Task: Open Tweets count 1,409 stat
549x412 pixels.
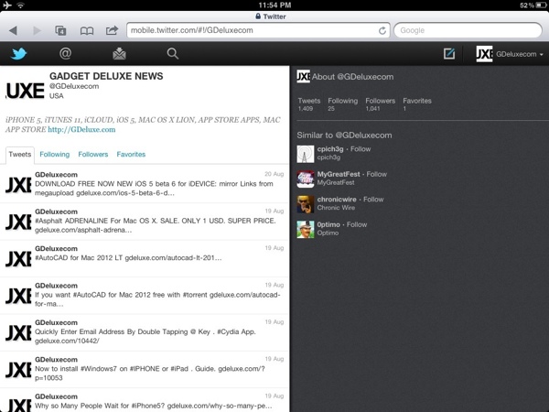Action: pyautogui.click(x=309, y=104)
